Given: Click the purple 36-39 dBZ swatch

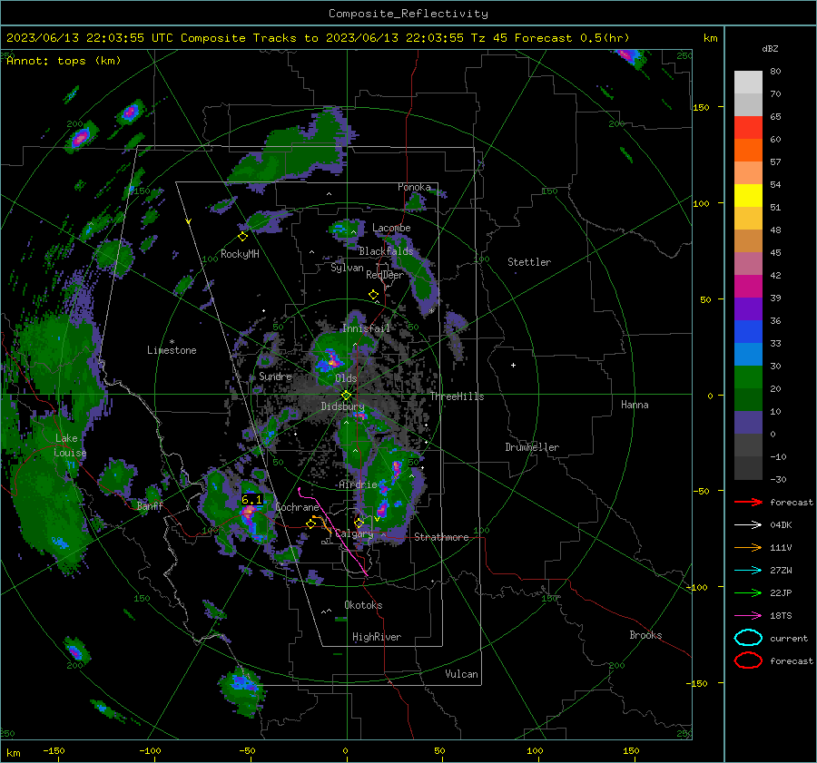Looking at the screenshot, I should [748, 308].
